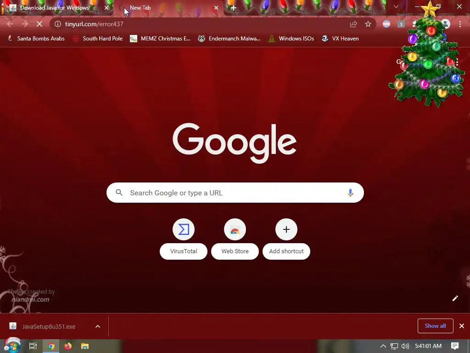This screenshot has height=353, width=470.
Task: Click the Add shortcut label
Action: coord(286,251)
